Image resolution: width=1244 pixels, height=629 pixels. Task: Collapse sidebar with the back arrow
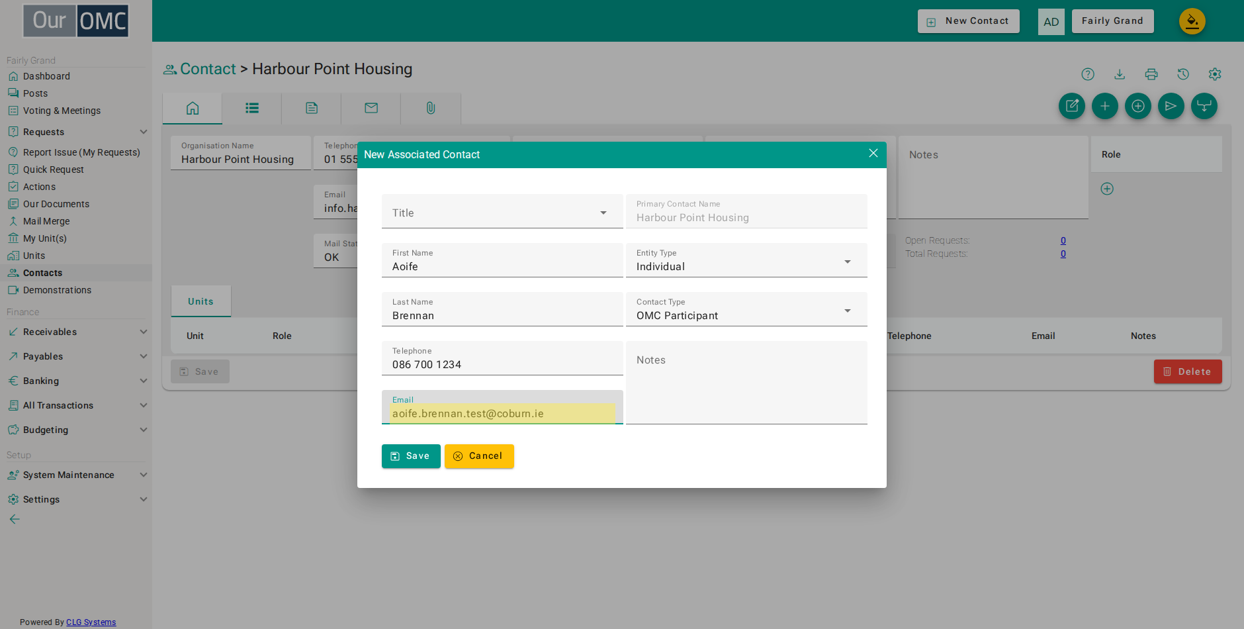coord(15,519)
